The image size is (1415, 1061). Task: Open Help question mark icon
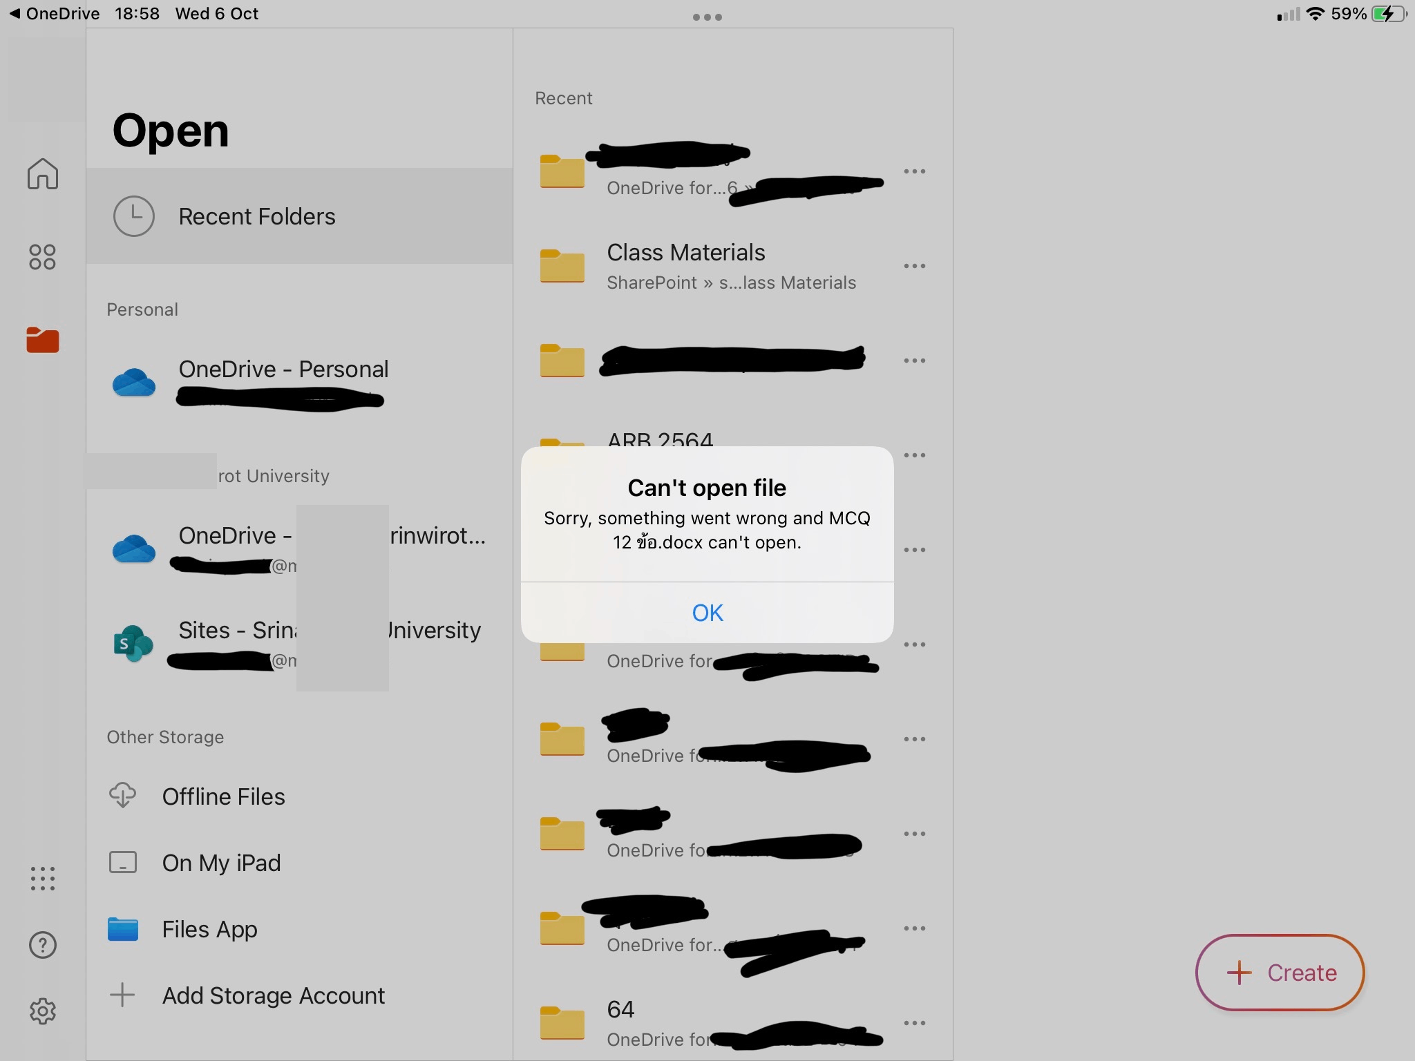(43, 945)
